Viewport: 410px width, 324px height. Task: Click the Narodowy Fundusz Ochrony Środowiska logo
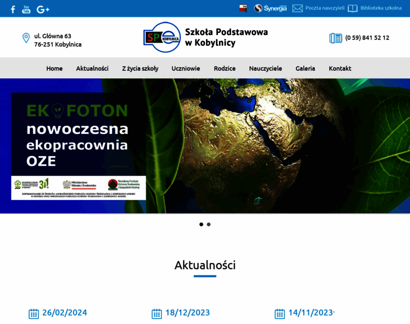(124, 185)
